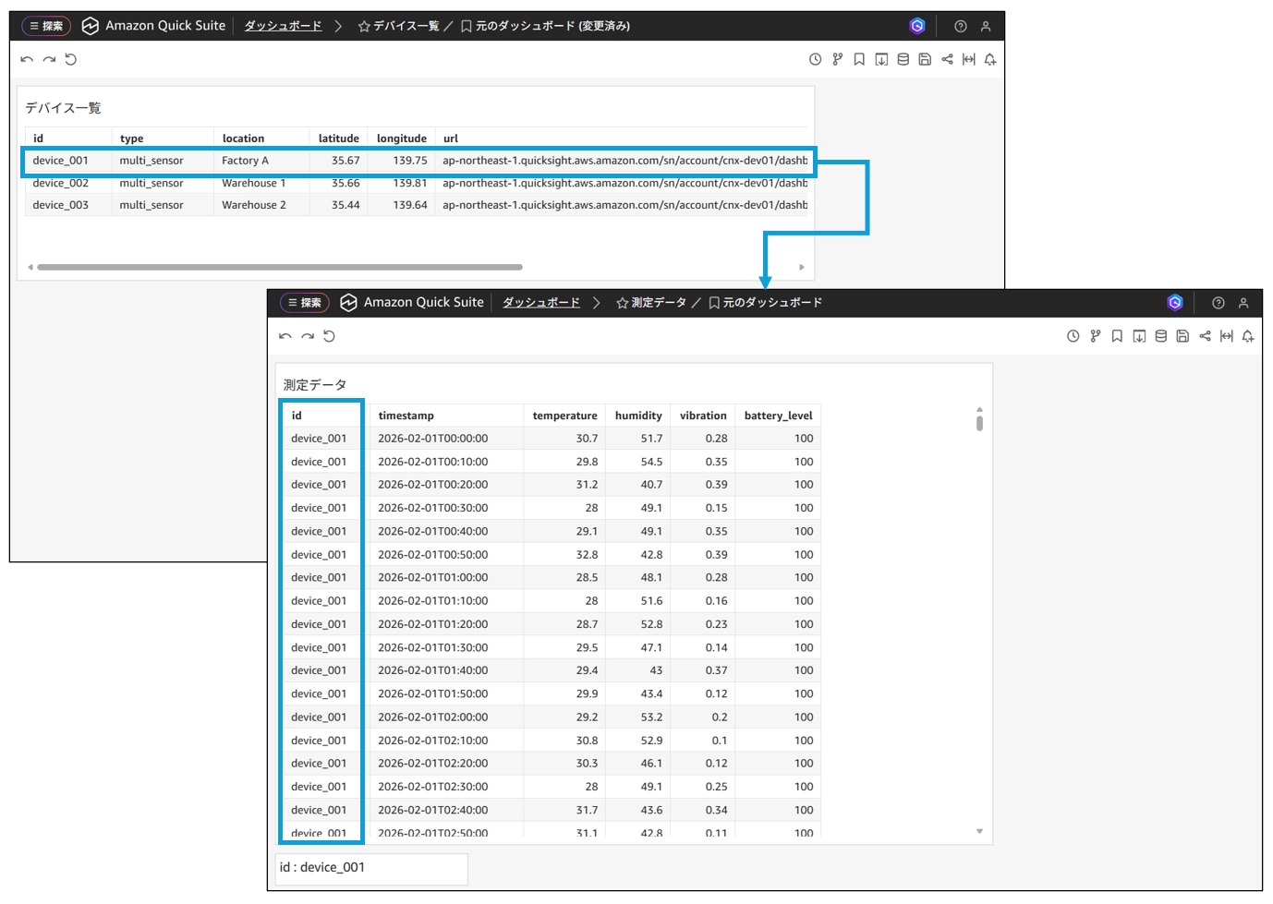Click the database icon in デバイス一覧 dashboard toolbar
Image resolution: width=1273 pixels, height=904 pixels.
[903, 59]
